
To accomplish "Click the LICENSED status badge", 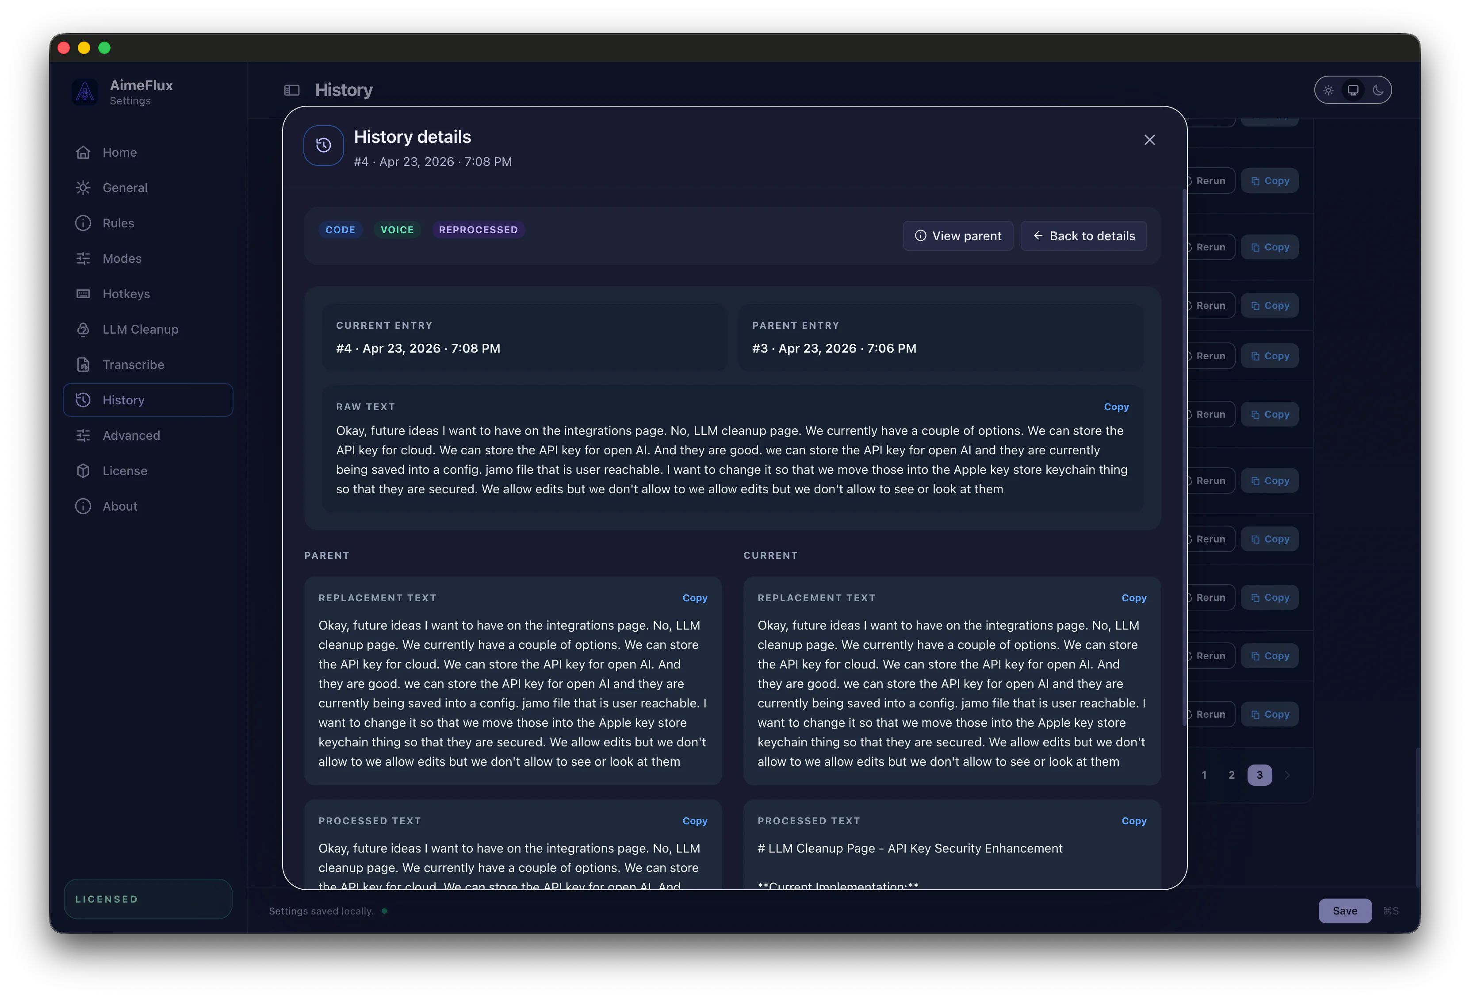I will (x=148, y=899).
